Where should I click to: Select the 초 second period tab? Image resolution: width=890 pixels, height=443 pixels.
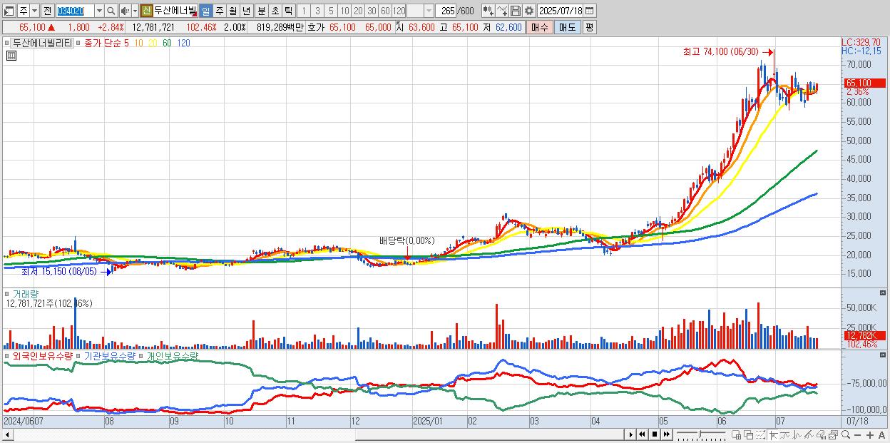pyautogui.click(x=275, y=11)
